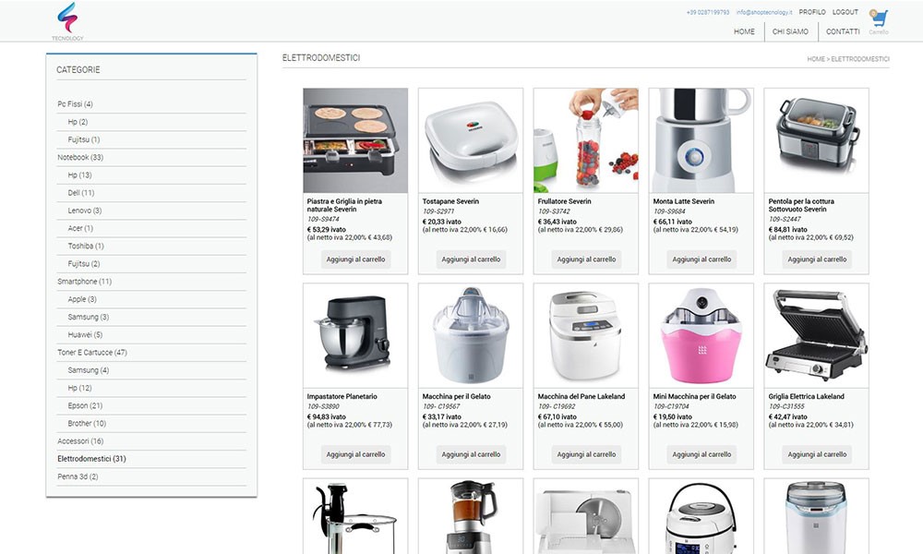923x554 pixels.
Task: Select Elettrodomestici (31) category
Action: pyautogui.click(x=91, y=459)
